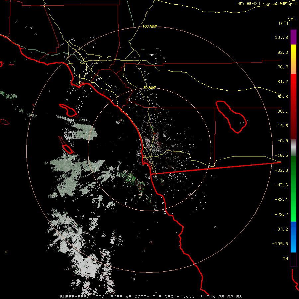This screenshot has height=299, width=299.
Task: Click the -109.8 legend value
Action: 280,244
